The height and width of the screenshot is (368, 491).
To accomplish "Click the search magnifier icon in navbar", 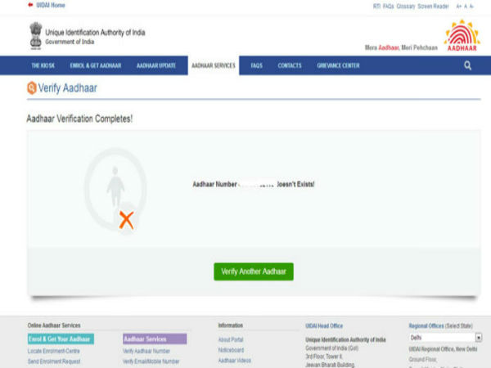I will (x=467, y=65).
